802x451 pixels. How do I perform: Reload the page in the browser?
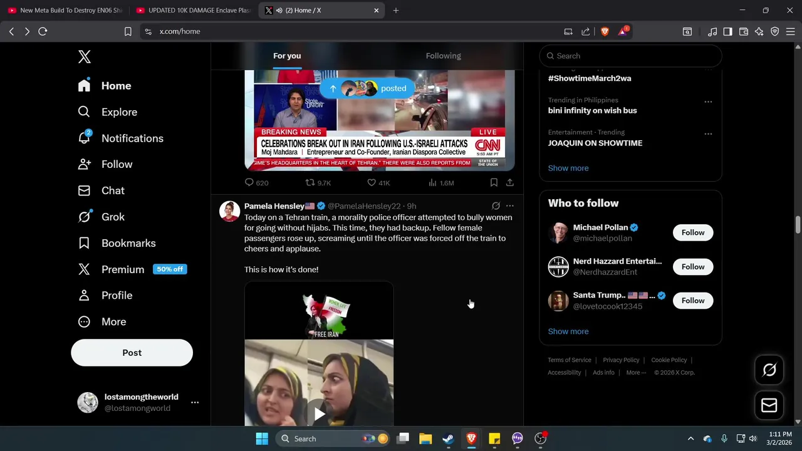click(x=43, y=31)
